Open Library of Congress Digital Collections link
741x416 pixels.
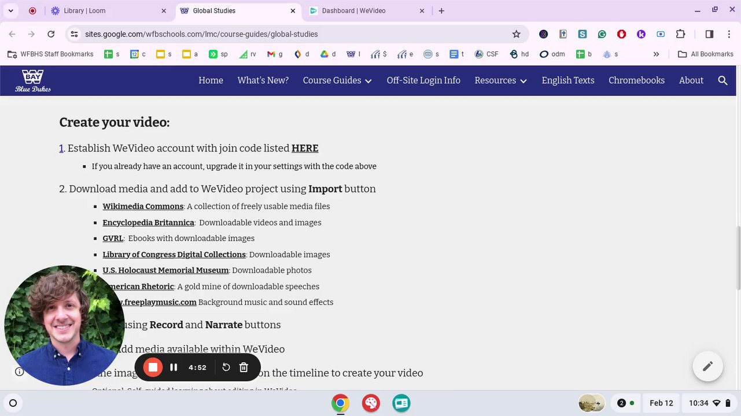[x=174, y=254]
